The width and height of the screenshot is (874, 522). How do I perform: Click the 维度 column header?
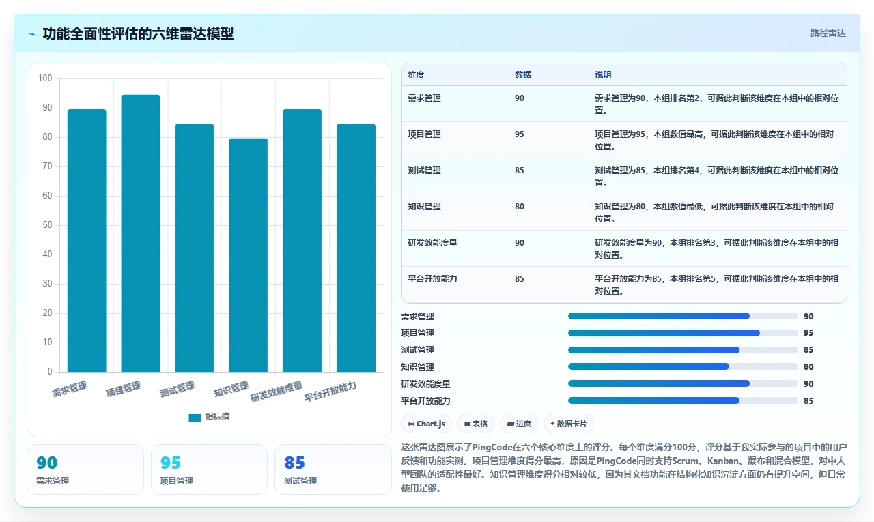coord(416,74)
